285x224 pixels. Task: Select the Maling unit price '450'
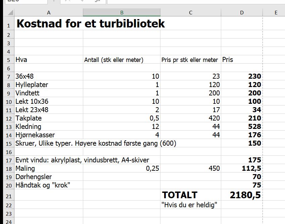(191, 168)
